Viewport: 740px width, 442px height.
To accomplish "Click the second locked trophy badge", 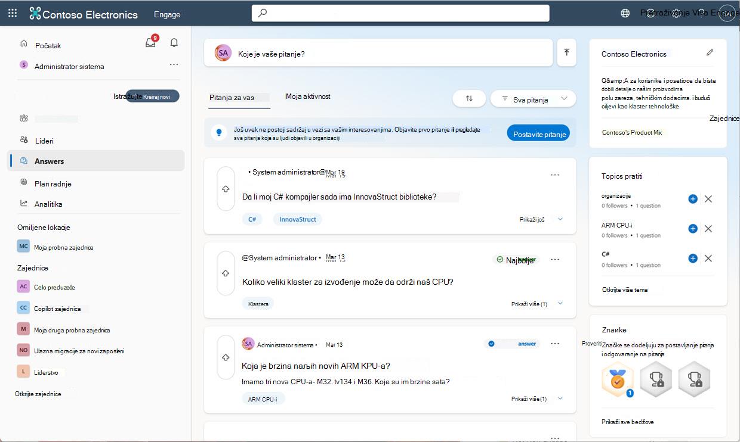I will 694,379.
